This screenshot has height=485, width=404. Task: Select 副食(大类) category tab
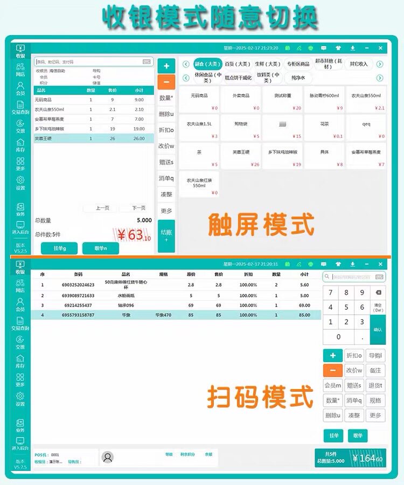(208, 64)
